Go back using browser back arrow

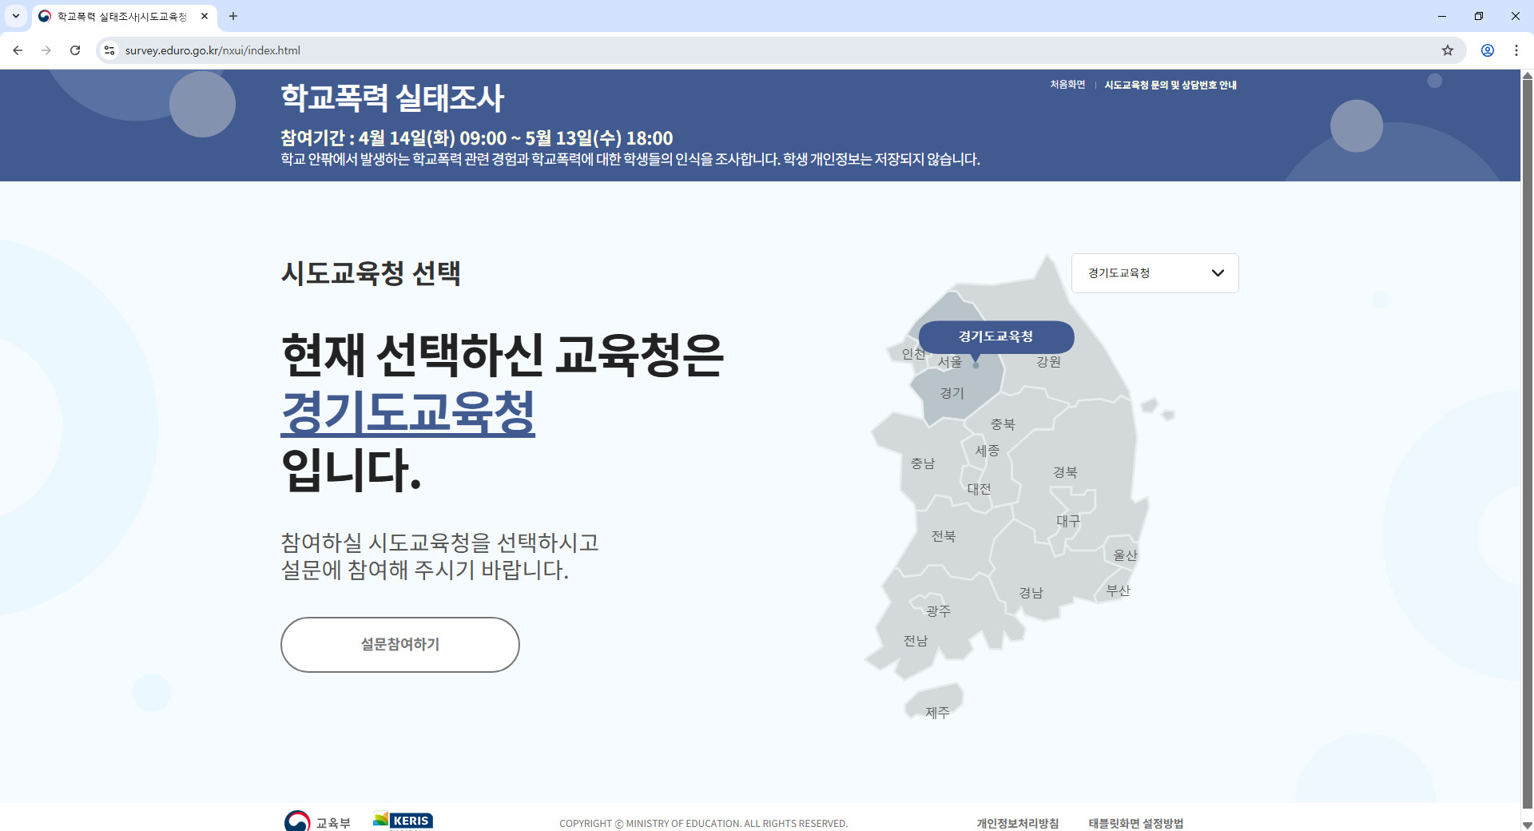pos(18,50)
